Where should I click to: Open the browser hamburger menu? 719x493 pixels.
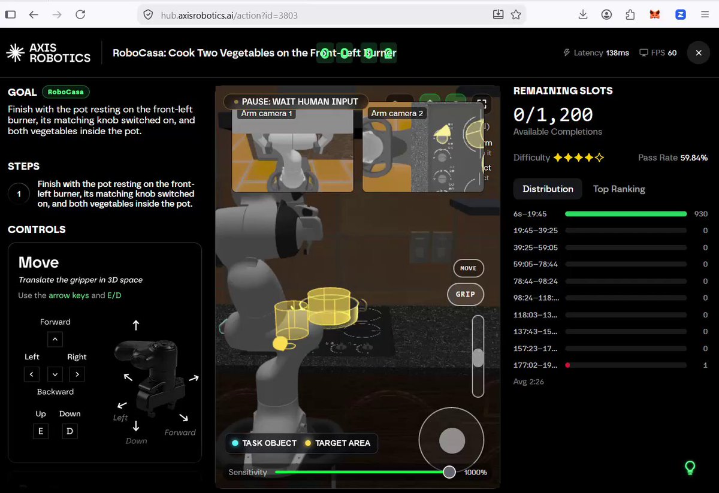click(705, 15)
